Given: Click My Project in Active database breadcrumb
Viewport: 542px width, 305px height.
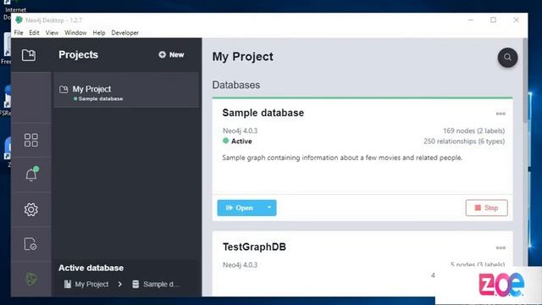Looking at the screenshot, I should [x=86, y=285].
